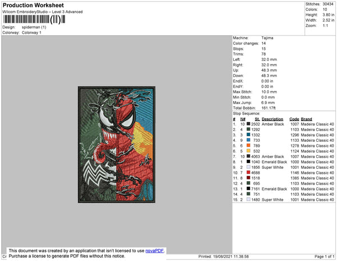Select the Page 1 of 1 footer

[324, 256]
